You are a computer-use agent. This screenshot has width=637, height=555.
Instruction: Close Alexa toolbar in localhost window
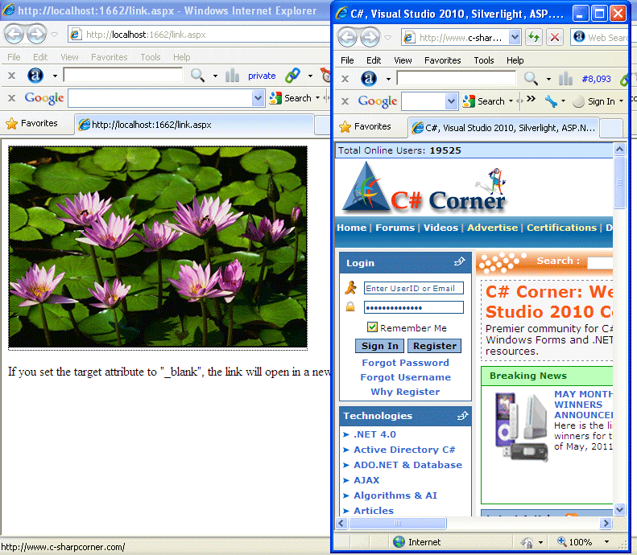[12, 76]
